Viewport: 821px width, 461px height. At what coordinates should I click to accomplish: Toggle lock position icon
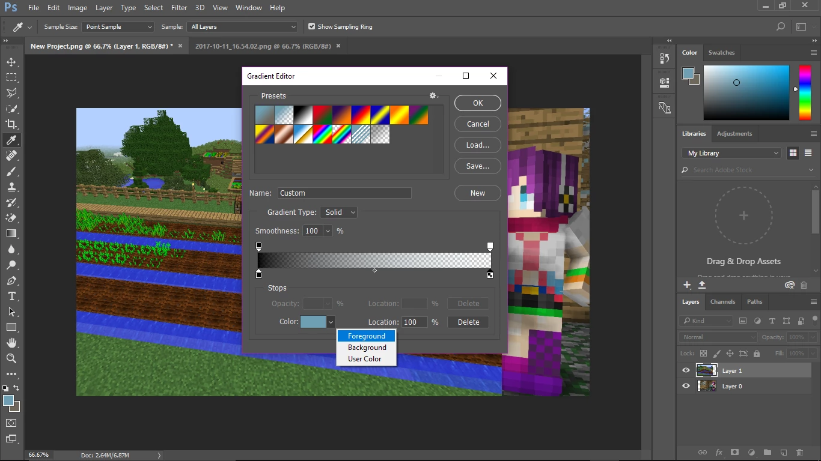(730, 354)
